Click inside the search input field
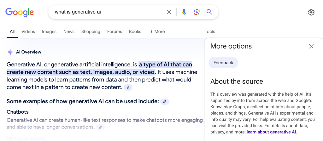Image resolution: width=323 pixels, height=141 pixels. (x=107, y=12)
